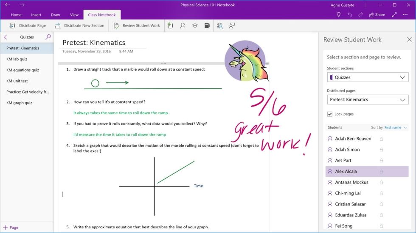Click lock icon beside Adah Simon
The width and height of the screenshot is (416, 233).
(381, 150)
